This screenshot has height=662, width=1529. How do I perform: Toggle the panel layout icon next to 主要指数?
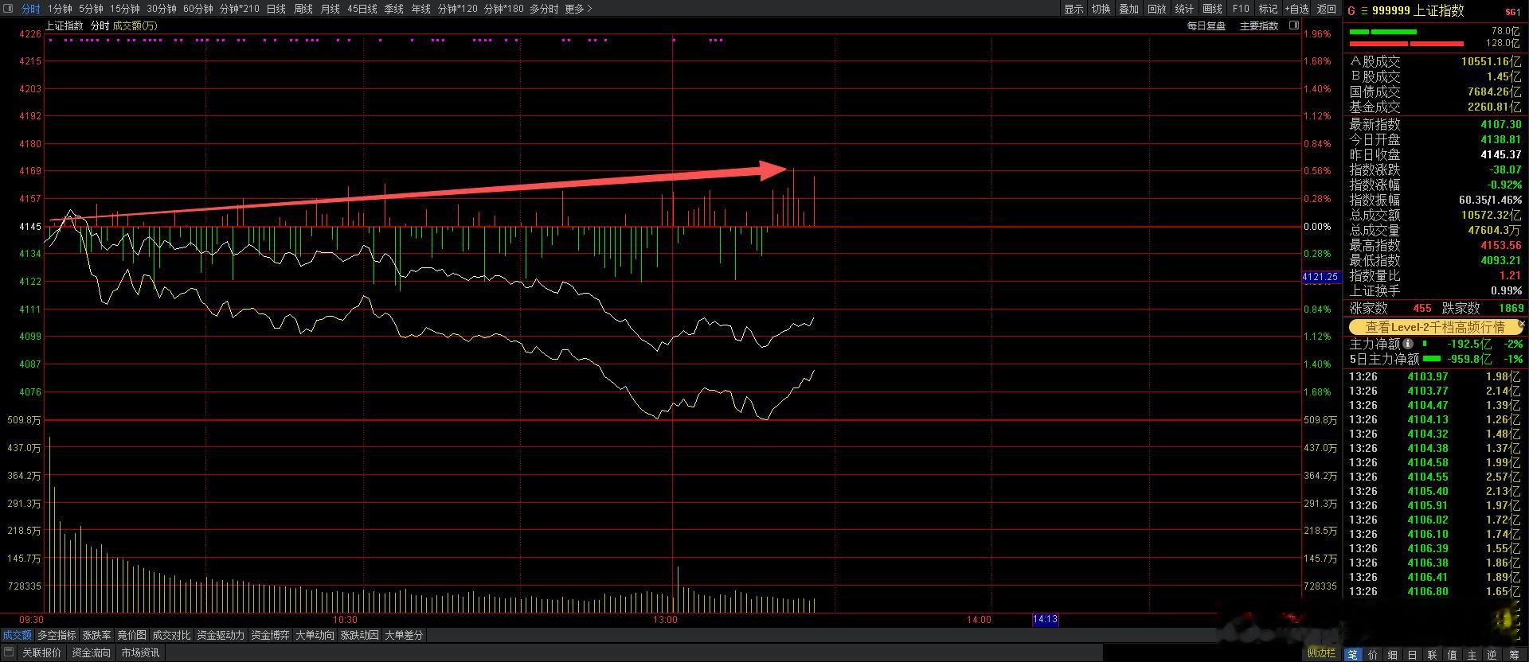[1294, 25]
